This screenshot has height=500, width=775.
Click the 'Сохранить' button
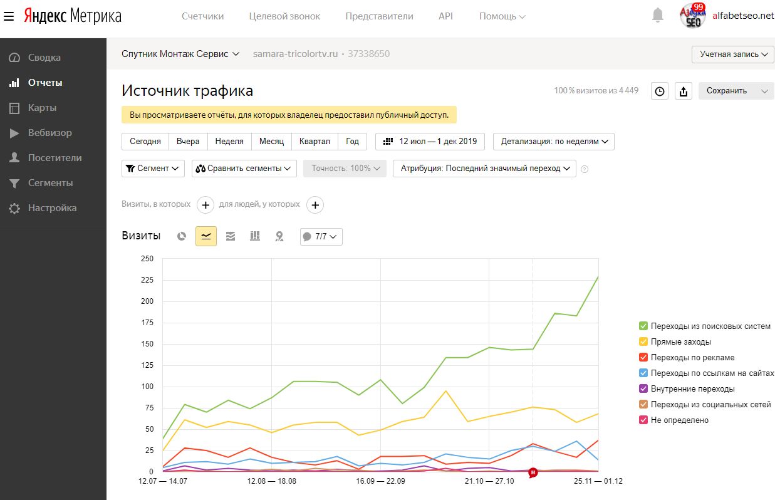(727, 91)
